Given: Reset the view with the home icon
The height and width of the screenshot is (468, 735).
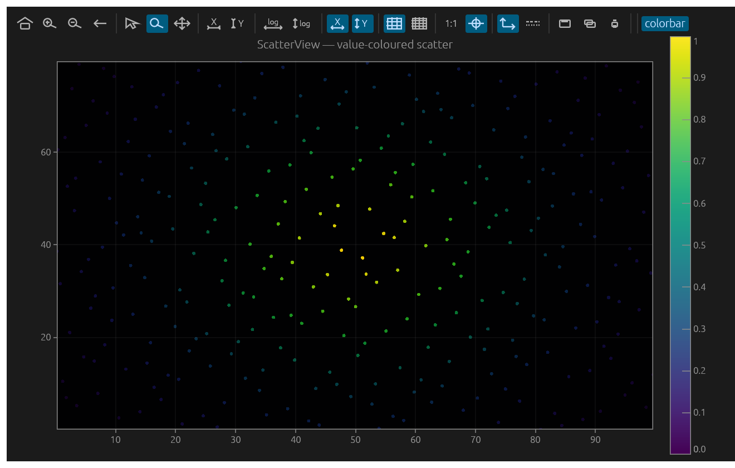Looking at the screenshot, I should coord(24,23).
